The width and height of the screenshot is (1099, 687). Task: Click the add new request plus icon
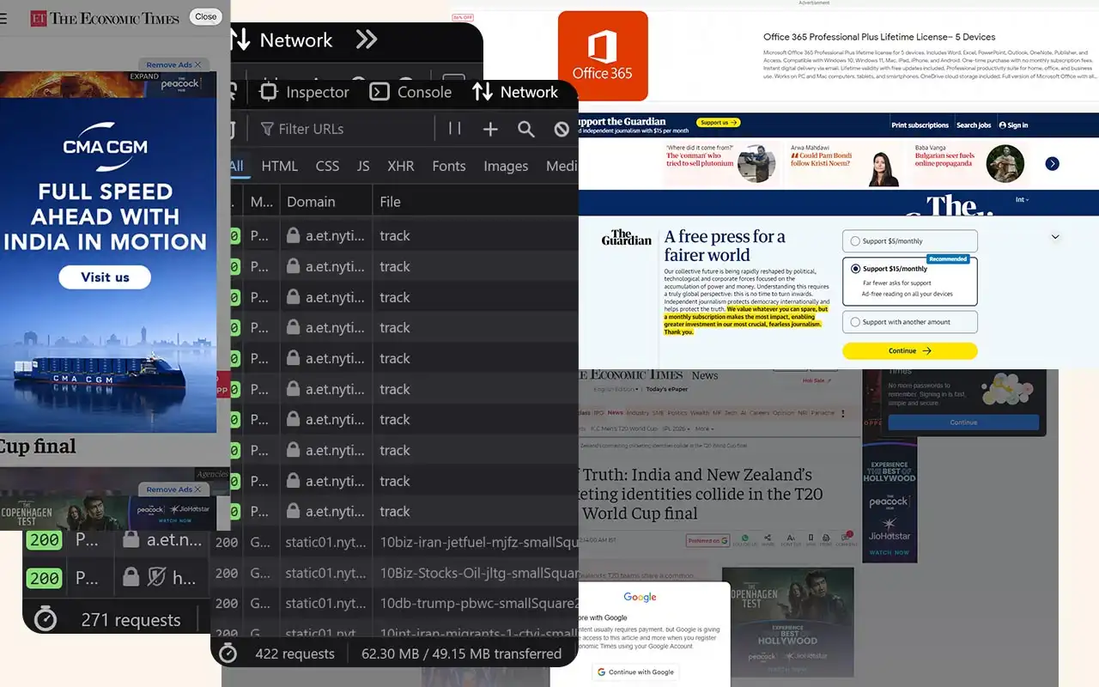coord(489,129)
